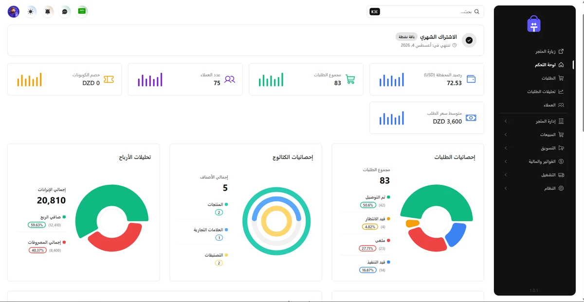
Task: Click the users icon on عدد العملاء card
Action: tap(230, 79)
